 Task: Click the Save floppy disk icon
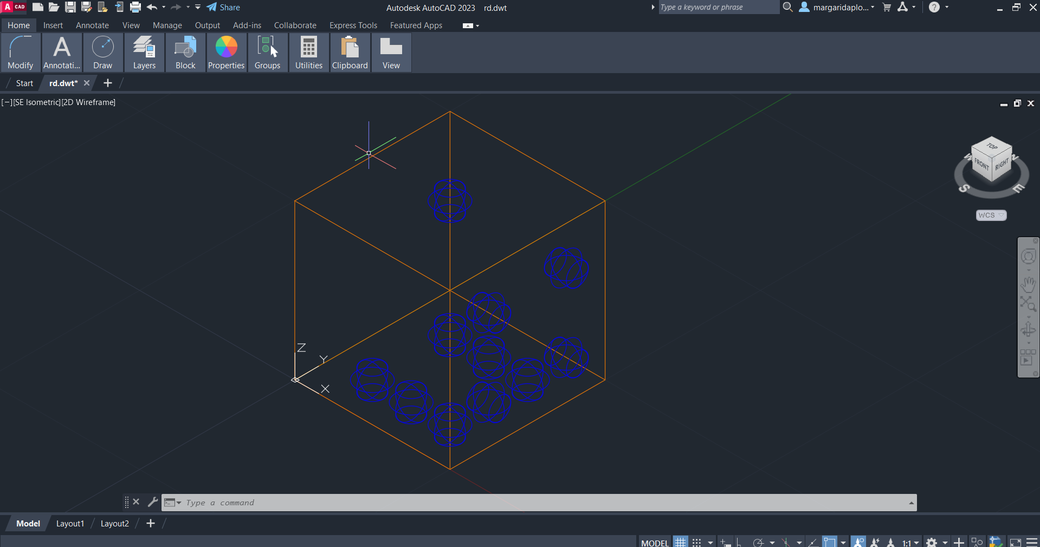click(x=70, y=7)
